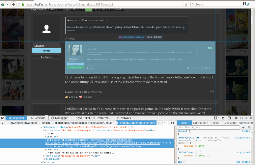Click the filter magnifier beside .bbCodeImage max-width
This screenshot has height=165, width=255.
(209, 155)
